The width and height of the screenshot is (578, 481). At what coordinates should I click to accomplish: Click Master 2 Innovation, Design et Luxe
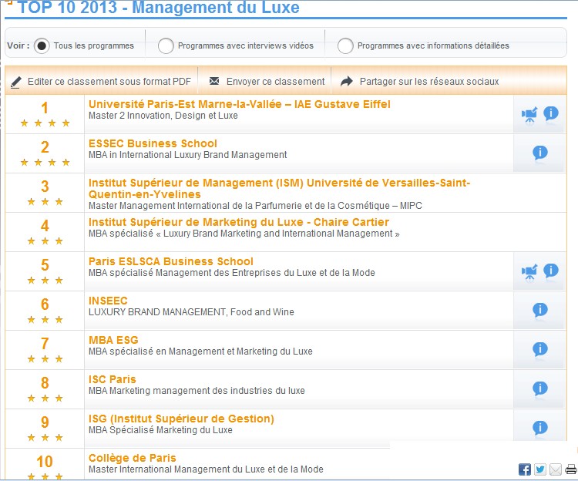point(163,116)
